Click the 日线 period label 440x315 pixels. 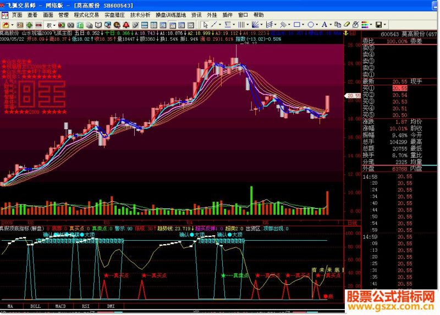[x=353, y=223]
